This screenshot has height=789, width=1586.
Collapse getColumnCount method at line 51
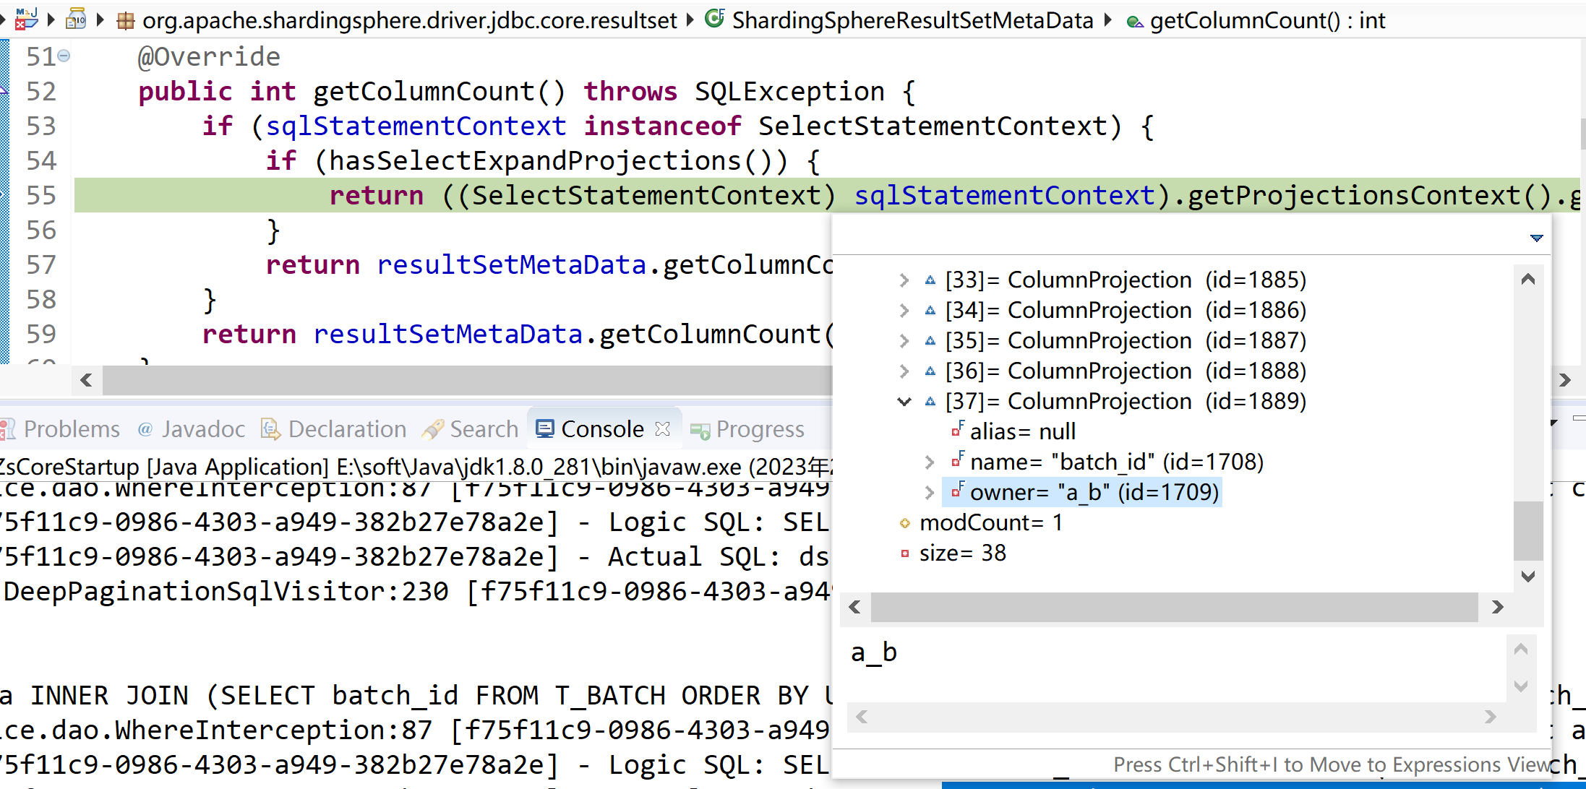65,56
